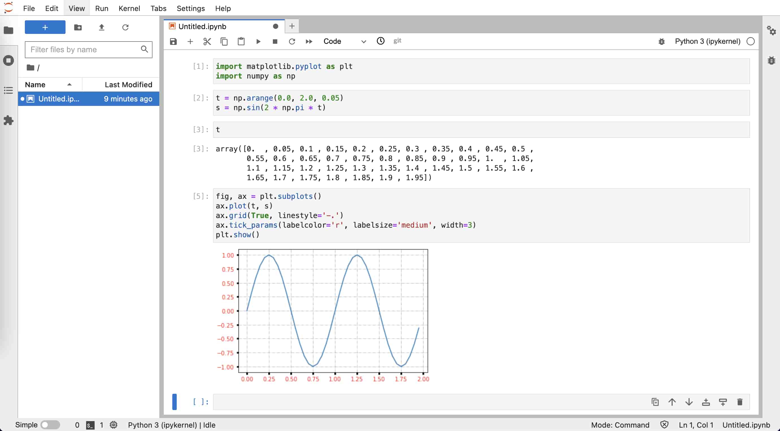The image size is (780, 431).
Task: Open the property inspector gears icon
Action: point(771,31)
